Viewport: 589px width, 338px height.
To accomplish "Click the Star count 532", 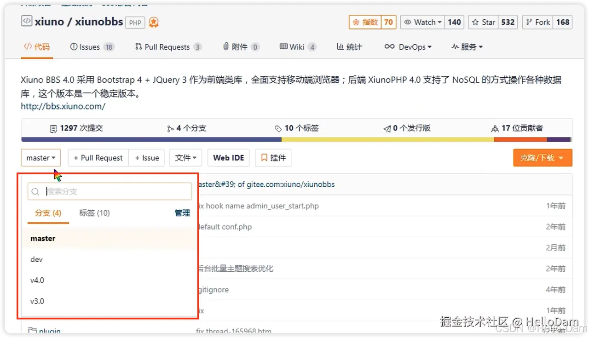I will (x=508, y=22).
